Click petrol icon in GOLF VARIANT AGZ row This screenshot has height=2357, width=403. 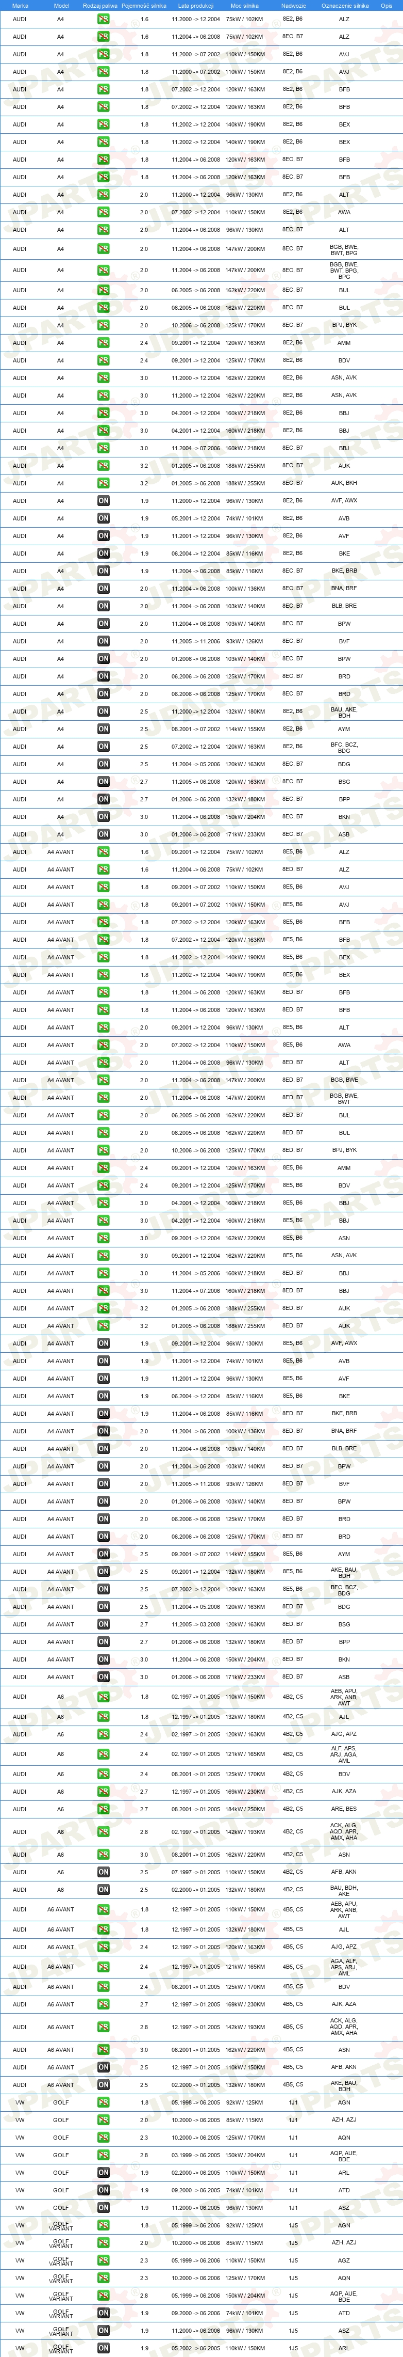coord(103,2261)
